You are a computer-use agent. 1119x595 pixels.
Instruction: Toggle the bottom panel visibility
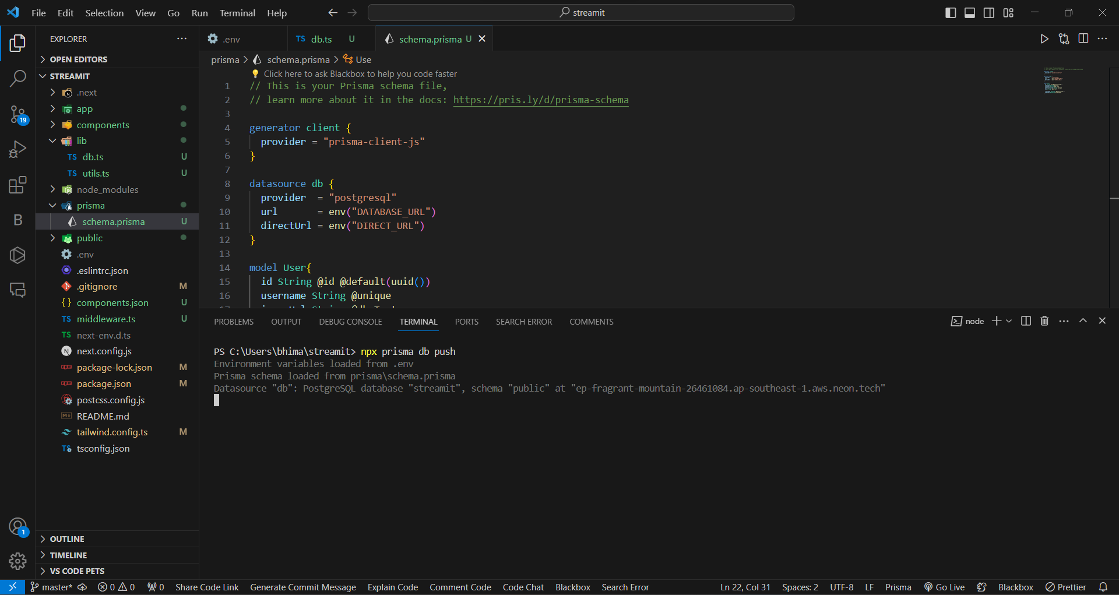click(x=970, y=13)
